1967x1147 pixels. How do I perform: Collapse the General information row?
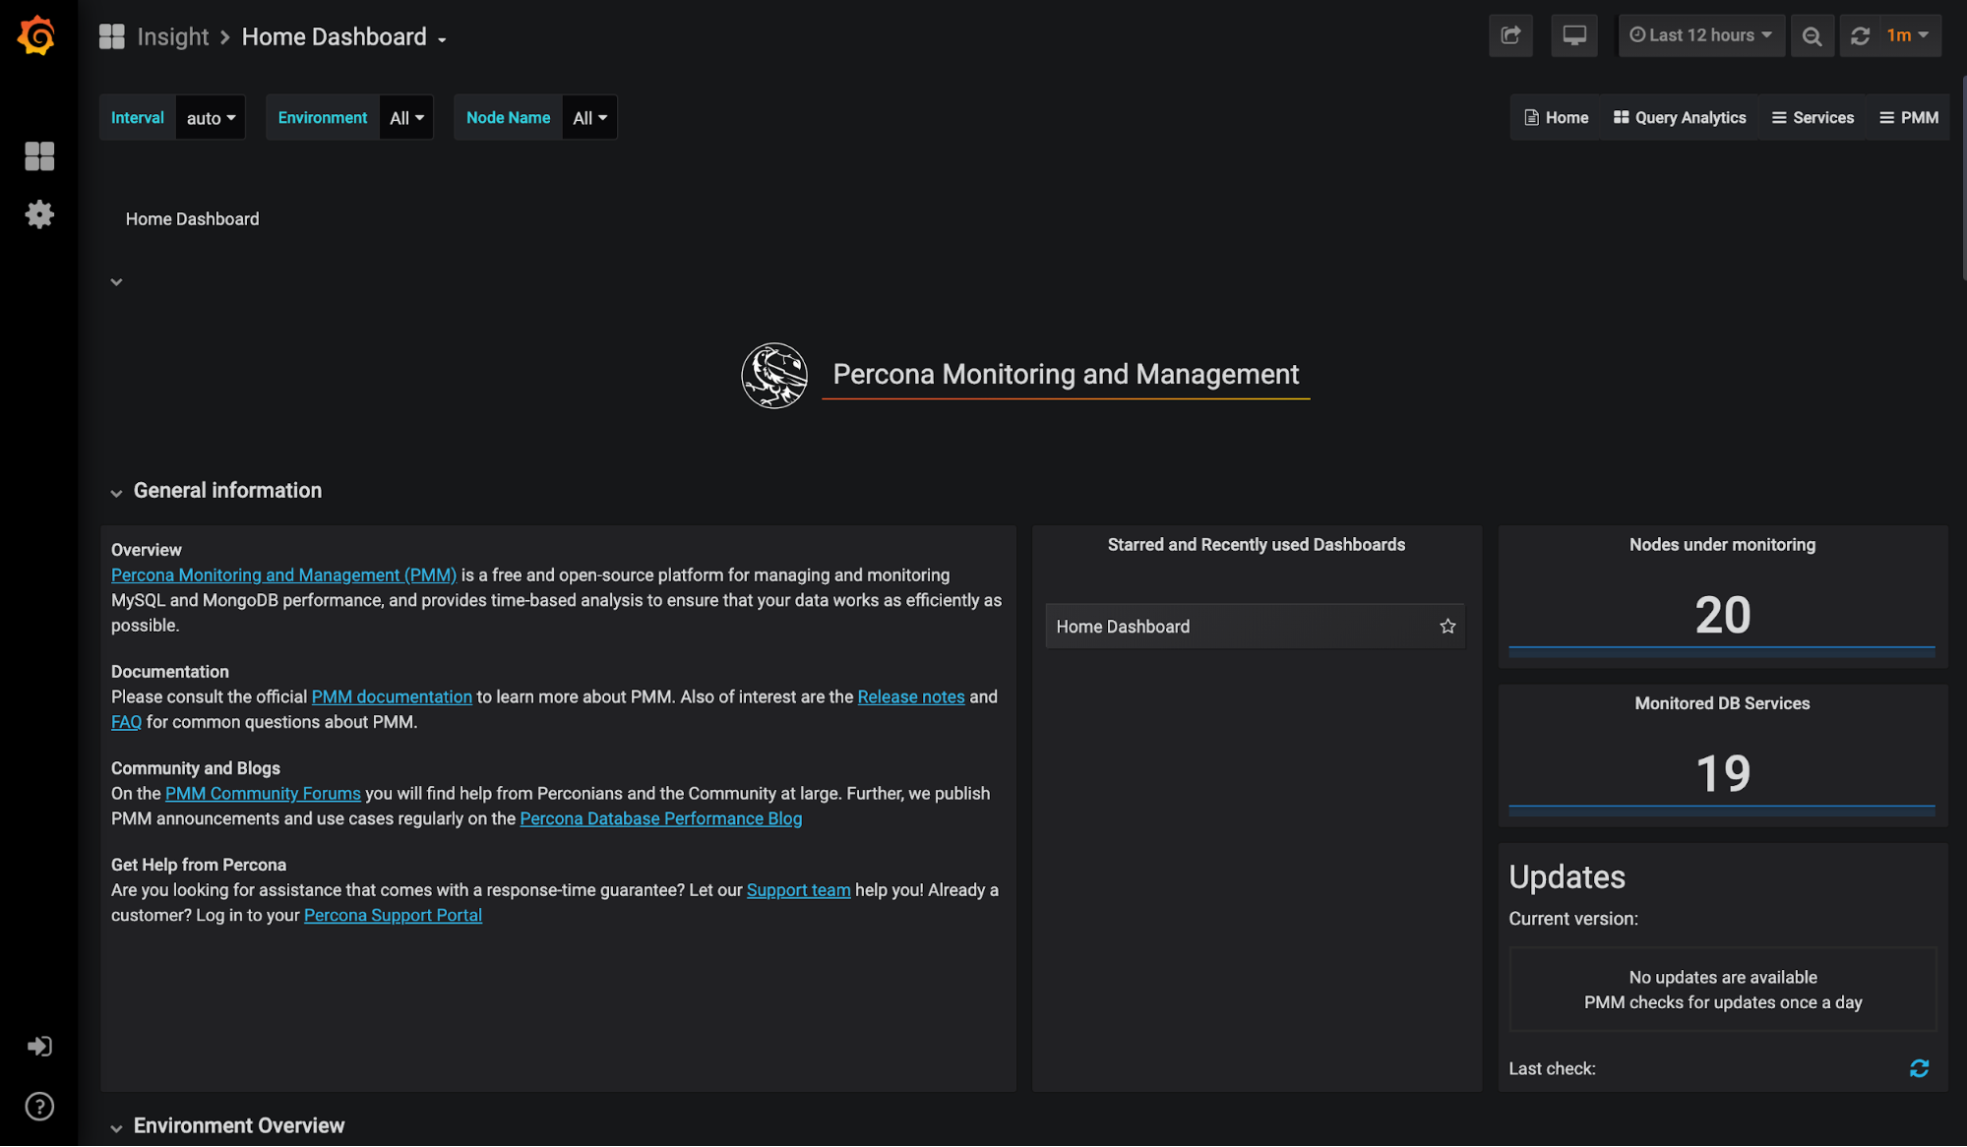(227, 490)
